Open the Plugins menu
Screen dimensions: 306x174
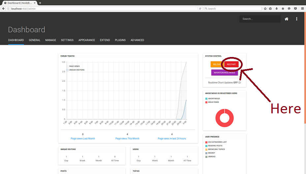tap(120, 40)
